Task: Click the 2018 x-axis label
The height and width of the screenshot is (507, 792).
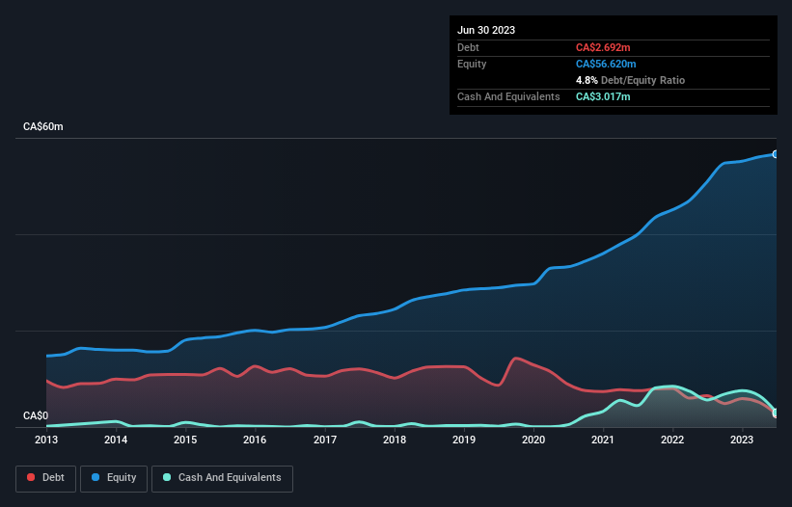Action: [395, 440]
